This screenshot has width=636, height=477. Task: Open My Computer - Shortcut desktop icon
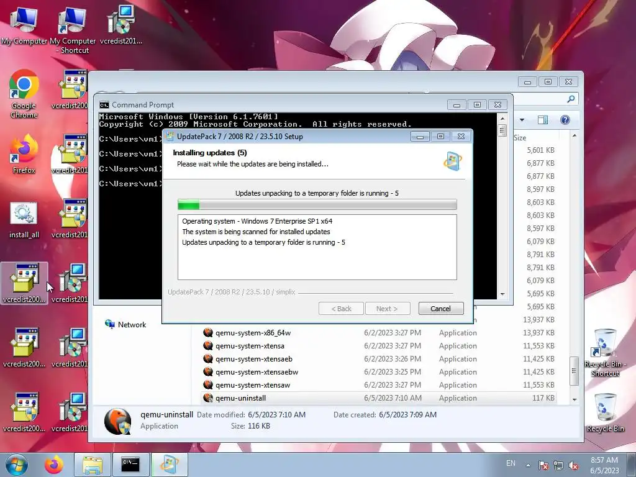[73, 30]
